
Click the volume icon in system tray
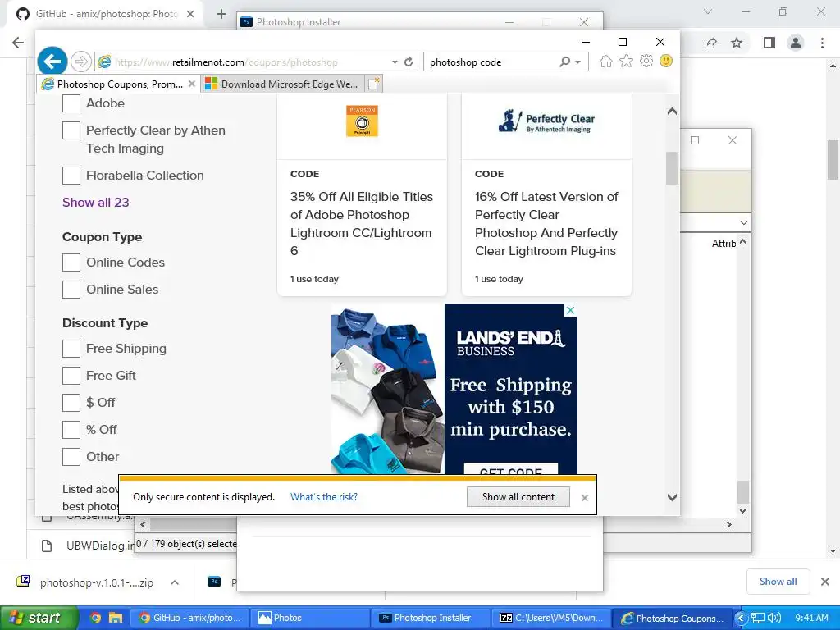click(774, 618)
